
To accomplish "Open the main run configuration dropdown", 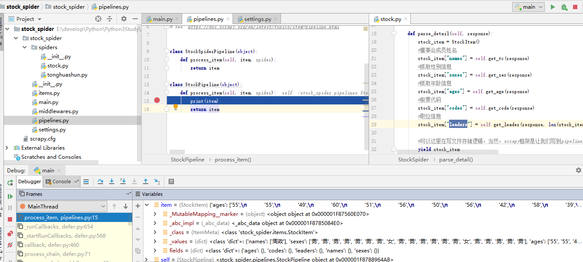I will 529,7.
